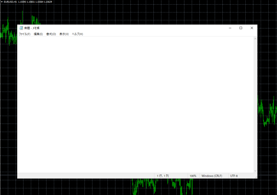This screenshot has height=195, width=277.
Task: Open the ファイル(F) menu
Action: tap(24, 34)
